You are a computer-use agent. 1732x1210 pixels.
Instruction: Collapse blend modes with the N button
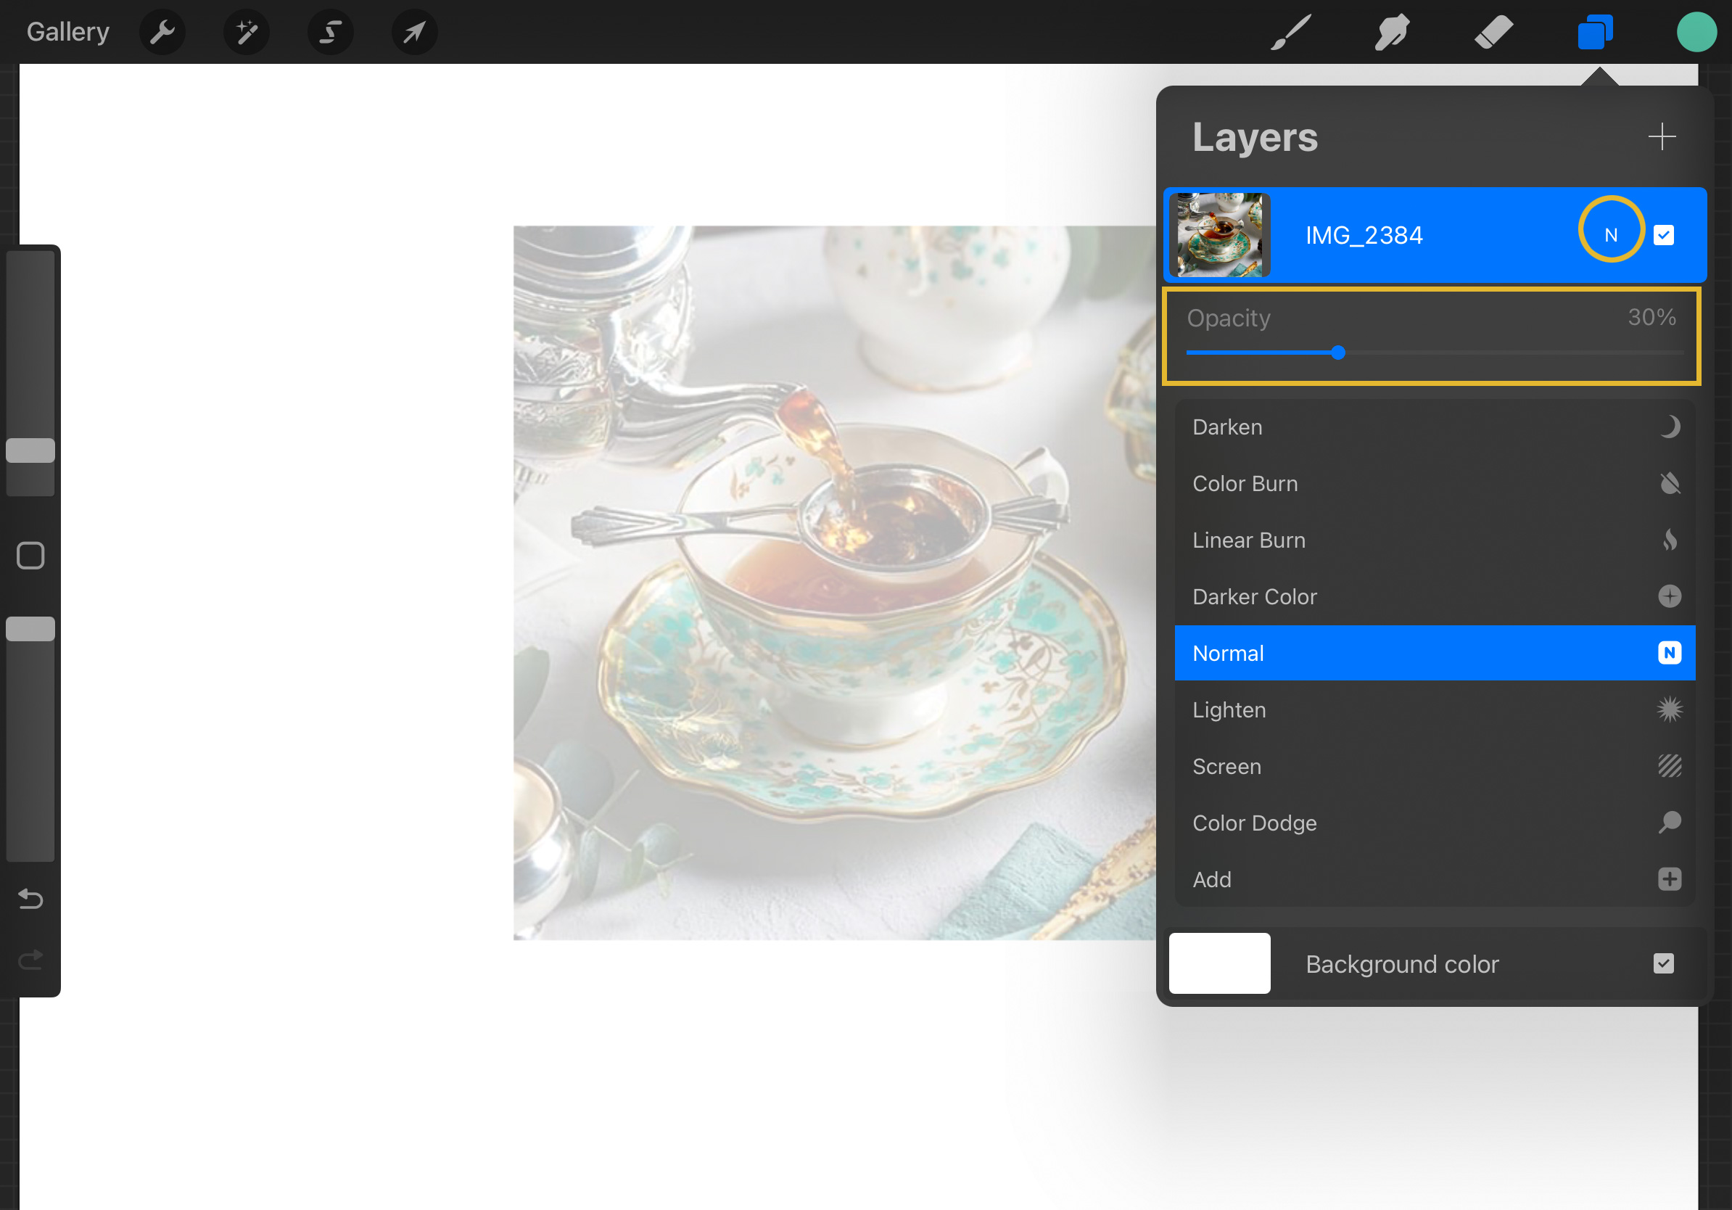click(x=1611, y=235)
